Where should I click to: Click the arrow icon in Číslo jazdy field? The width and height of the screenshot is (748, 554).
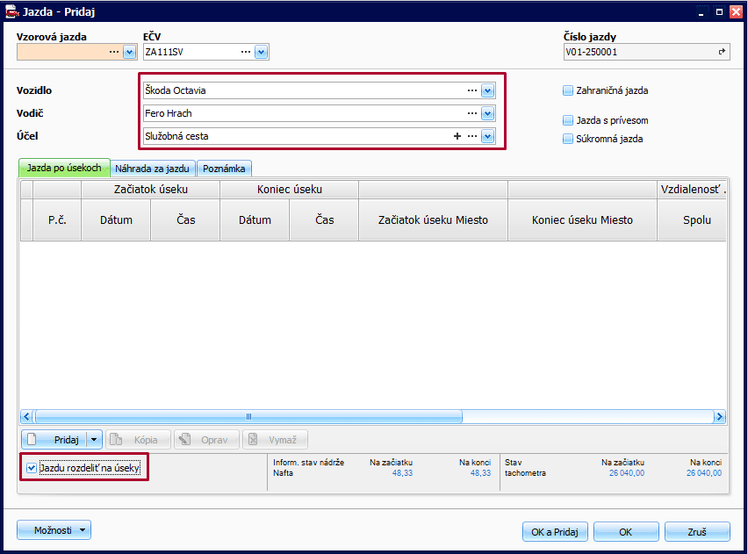722,52
